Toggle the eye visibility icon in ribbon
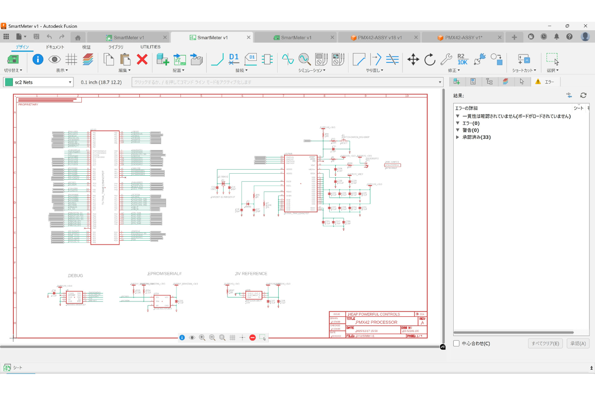Viewport: 595px width, 396px height. (x=55, y=59)
